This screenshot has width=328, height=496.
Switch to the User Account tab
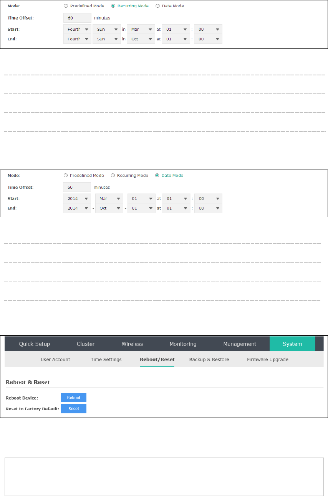click(x=55, y=360)
